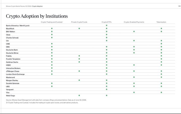Select the 'DBS' row label
This screenshot has width=181, height=114.
click(8, 47)
